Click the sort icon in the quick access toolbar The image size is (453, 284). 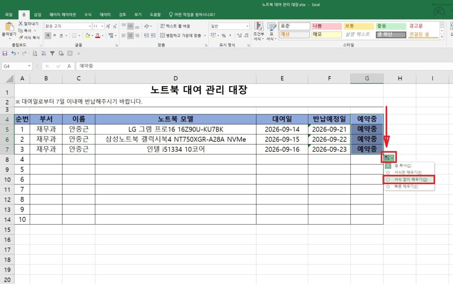pos(43,53)
